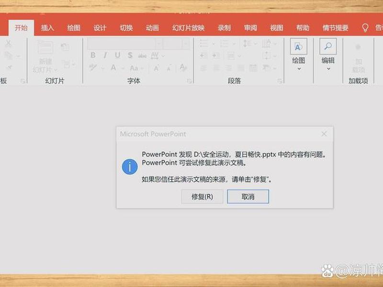The width and height of the screenshot is (383, 287).
Task: Switch to the 幻灯片放映 tab
Action: click(x=188, y=28)
